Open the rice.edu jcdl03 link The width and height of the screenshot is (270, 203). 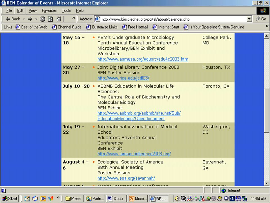point(123,78)
